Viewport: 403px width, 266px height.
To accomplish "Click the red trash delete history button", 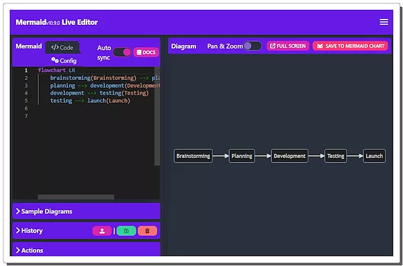I will (x=147, y=231).
